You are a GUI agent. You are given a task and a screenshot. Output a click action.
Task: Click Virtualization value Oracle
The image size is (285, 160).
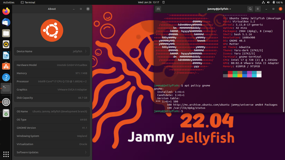tap(83, 144)
